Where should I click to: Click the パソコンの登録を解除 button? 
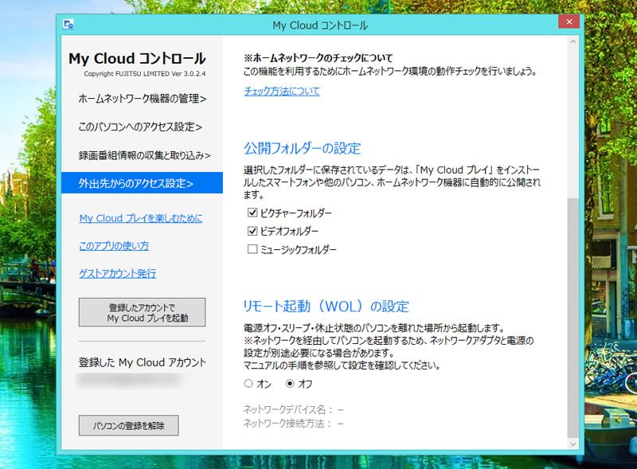tap(128, 425)
